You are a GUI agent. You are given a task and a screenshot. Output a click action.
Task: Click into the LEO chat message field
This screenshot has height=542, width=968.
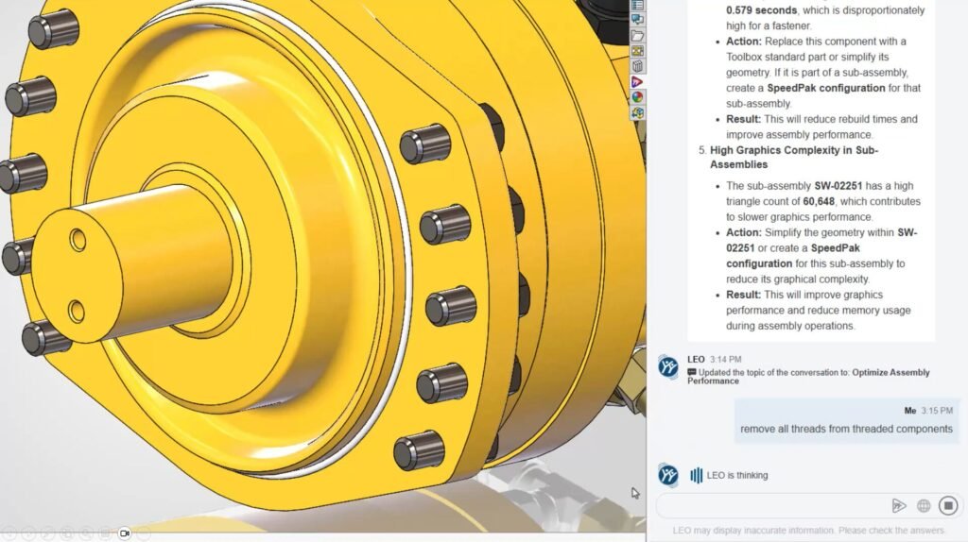pos(771,506)
